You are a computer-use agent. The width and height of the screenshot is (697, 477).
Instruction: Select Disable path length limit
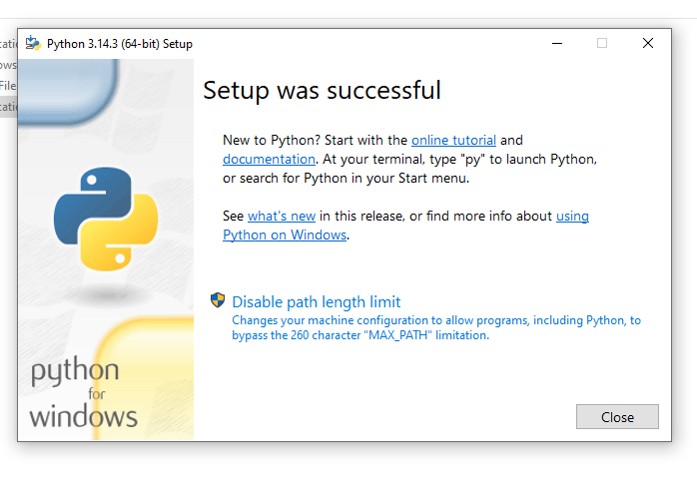[x=316, y=301]
